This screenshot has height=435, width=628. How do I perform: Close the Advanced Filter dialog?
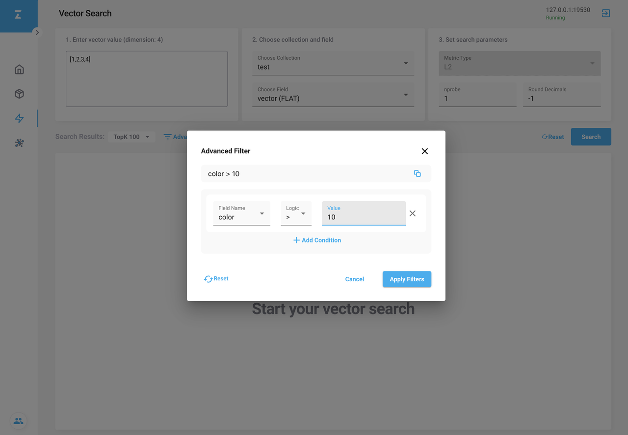coord(425,151)
